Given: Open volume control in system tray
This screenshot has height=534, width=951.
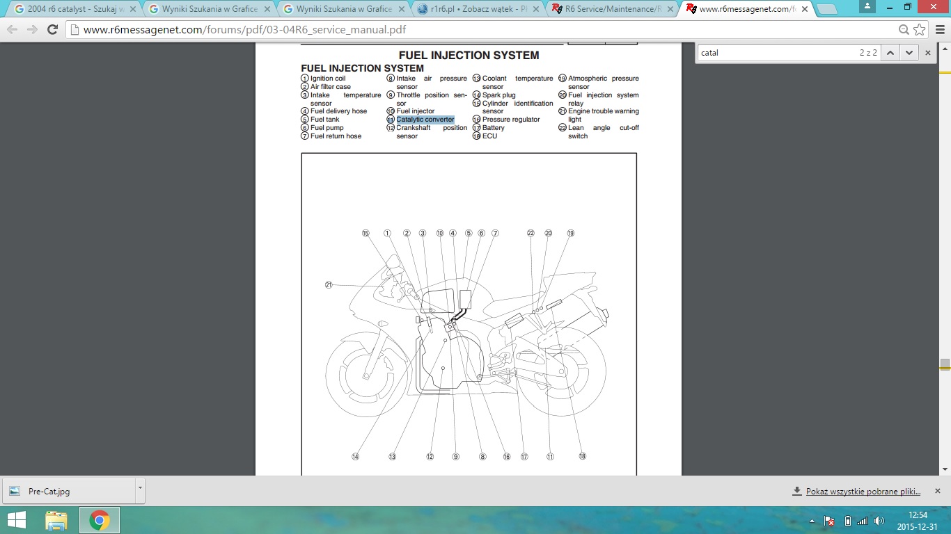Looking at the screenshot, I should [879, 521].
